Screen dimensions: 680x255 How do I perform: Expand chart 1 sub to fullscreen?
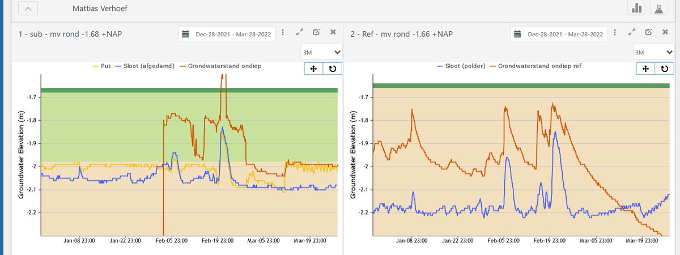coord(301,33)
